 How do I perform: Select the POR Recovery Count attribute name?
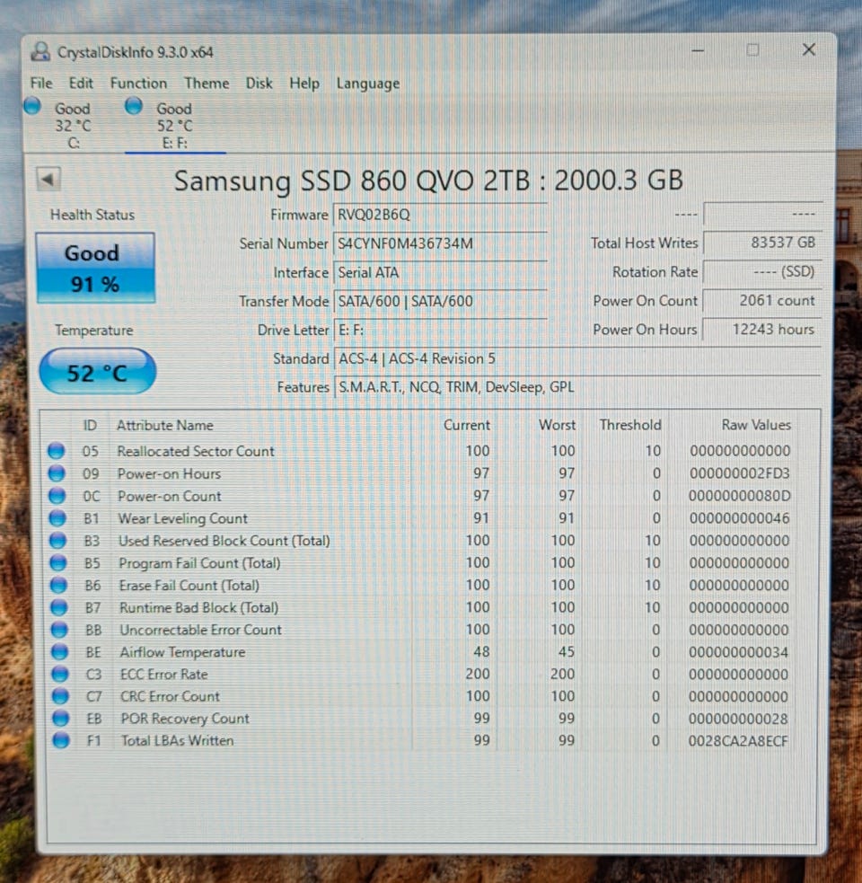tap(185, 719)
